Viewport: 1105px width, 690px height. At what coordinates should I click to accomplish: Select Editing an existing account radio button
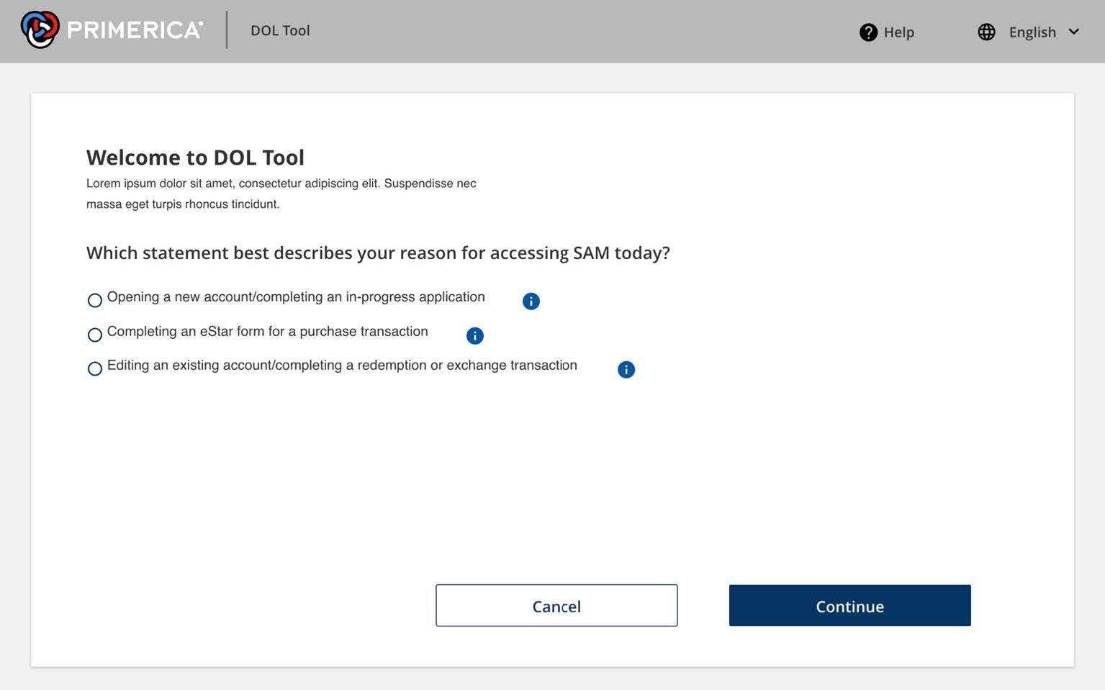(94, 368)
